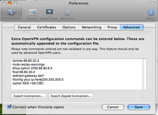This screenshot has height=115, width=158.
Task: Switch to the General connection tab
Action: pos(24,27)
